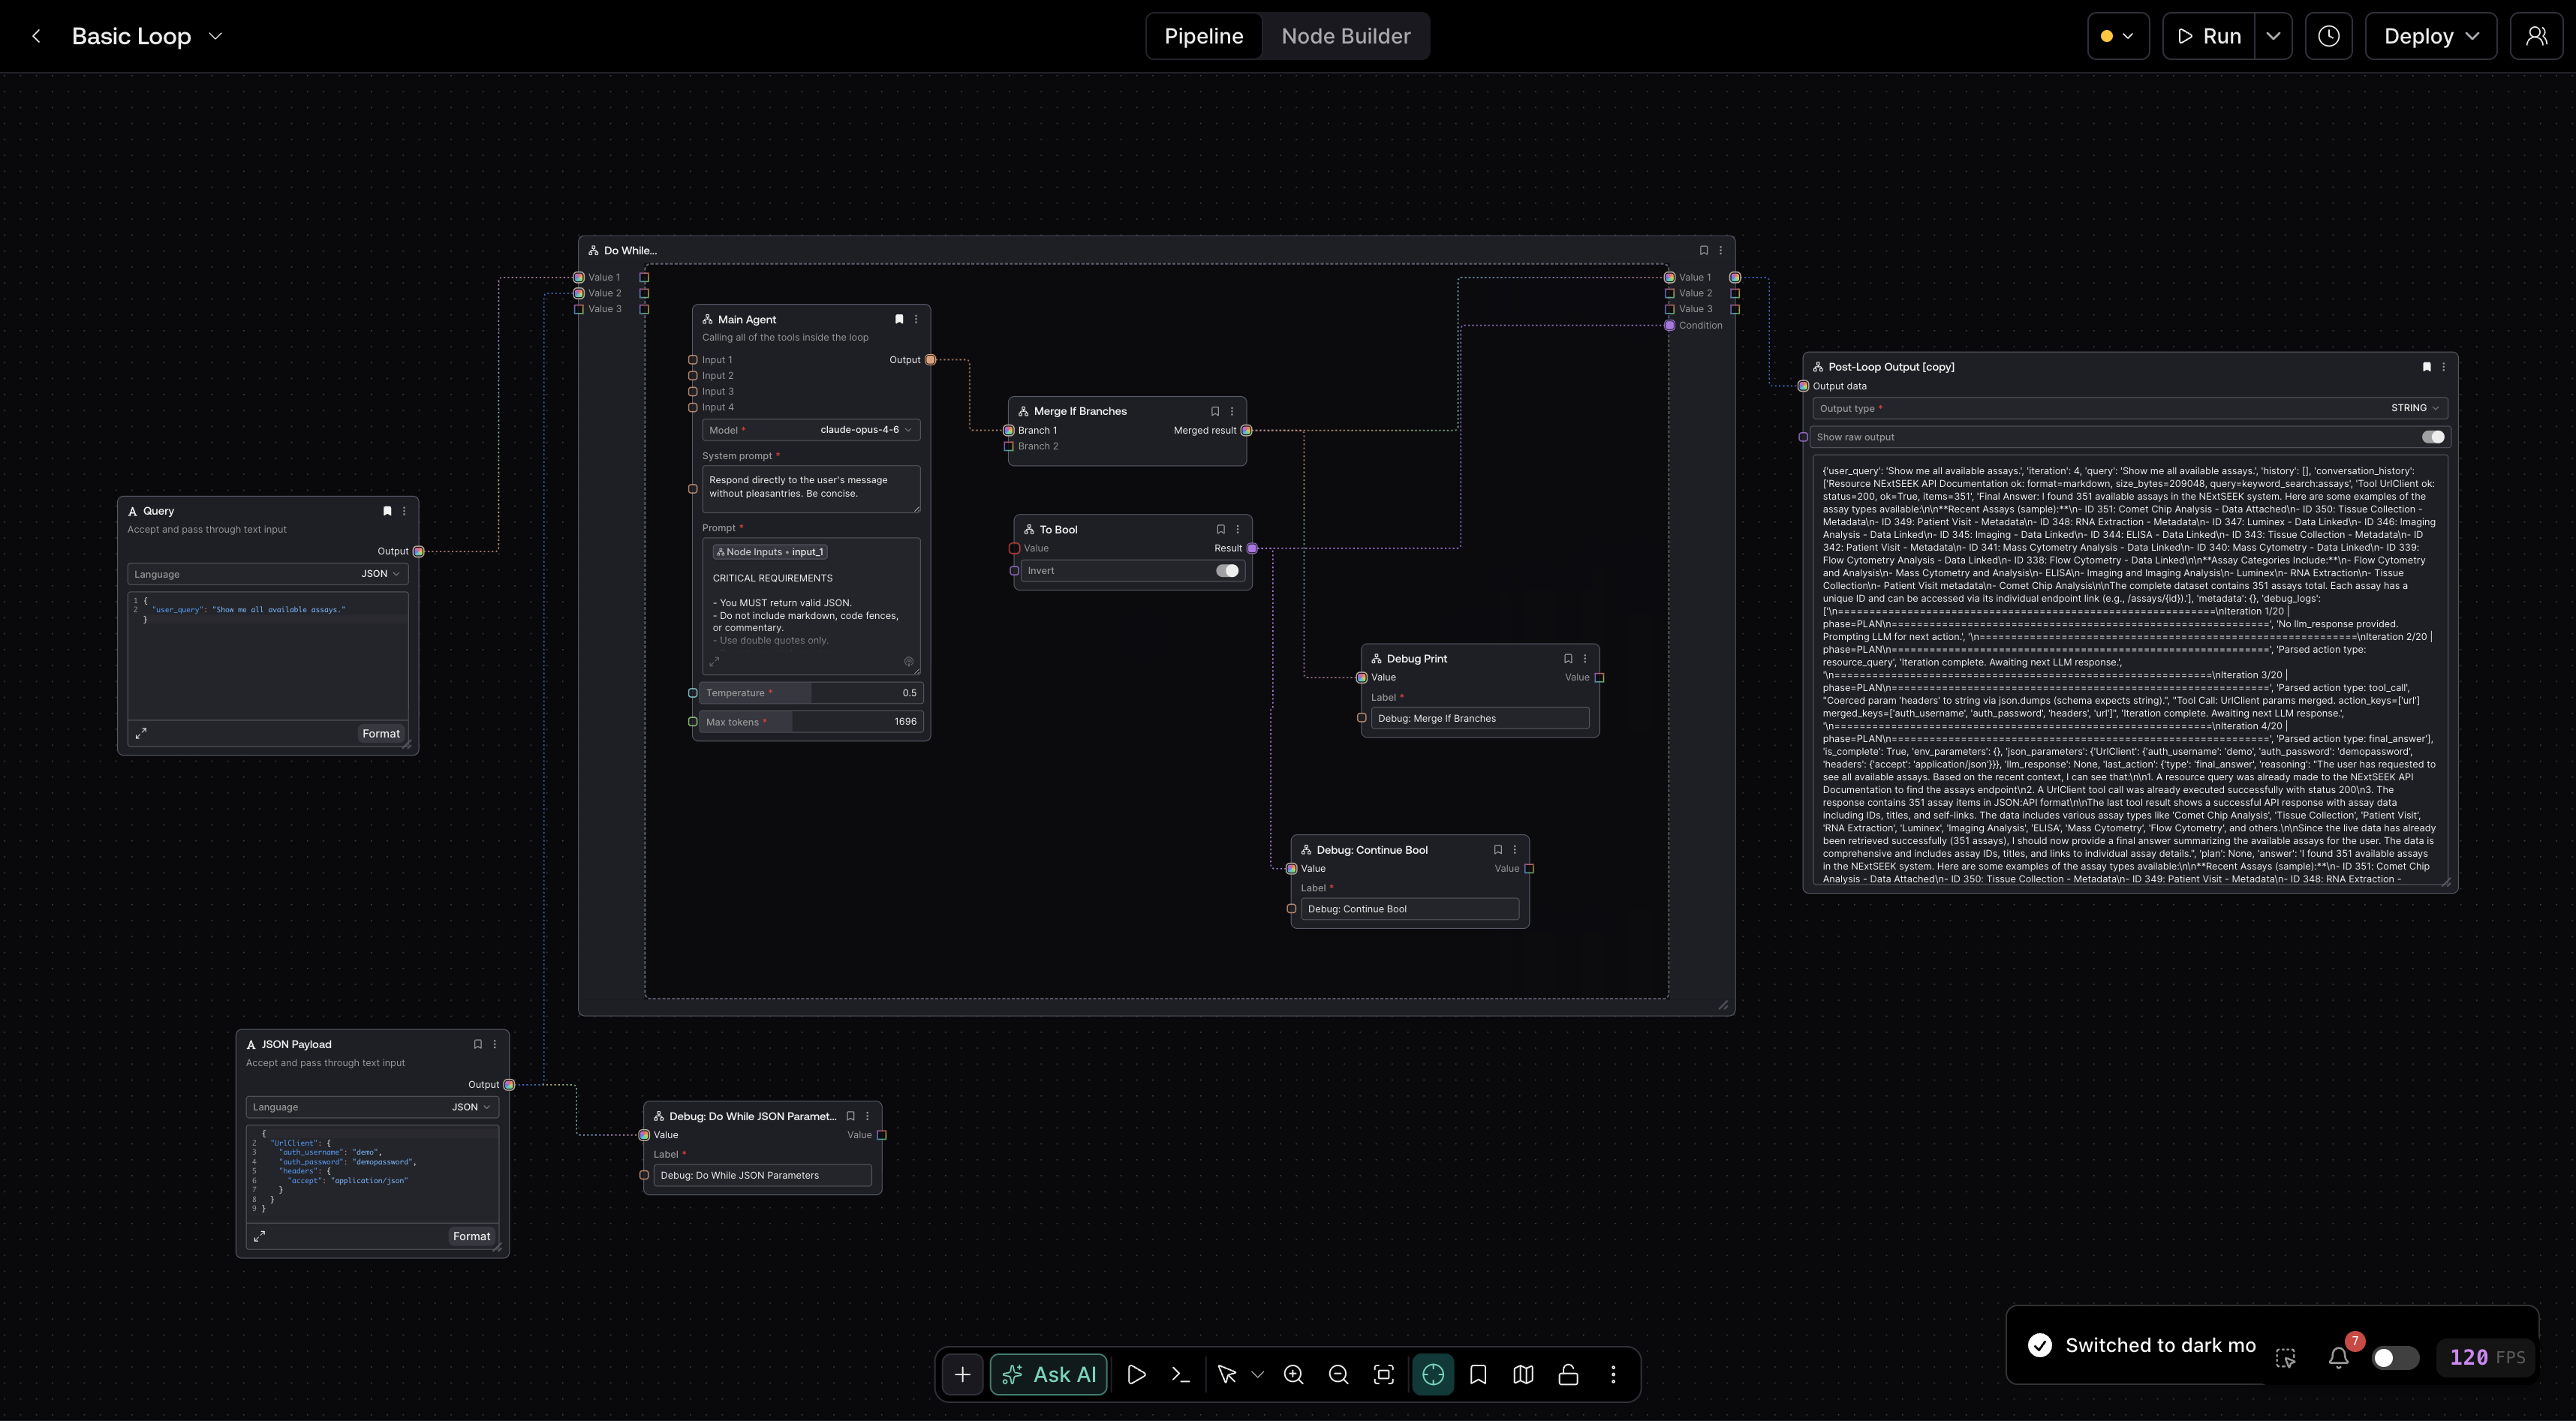This screenshot has width=2576, height=1421.
Task: Toggle the Query node bookmark
Action: tap(387, 511)
